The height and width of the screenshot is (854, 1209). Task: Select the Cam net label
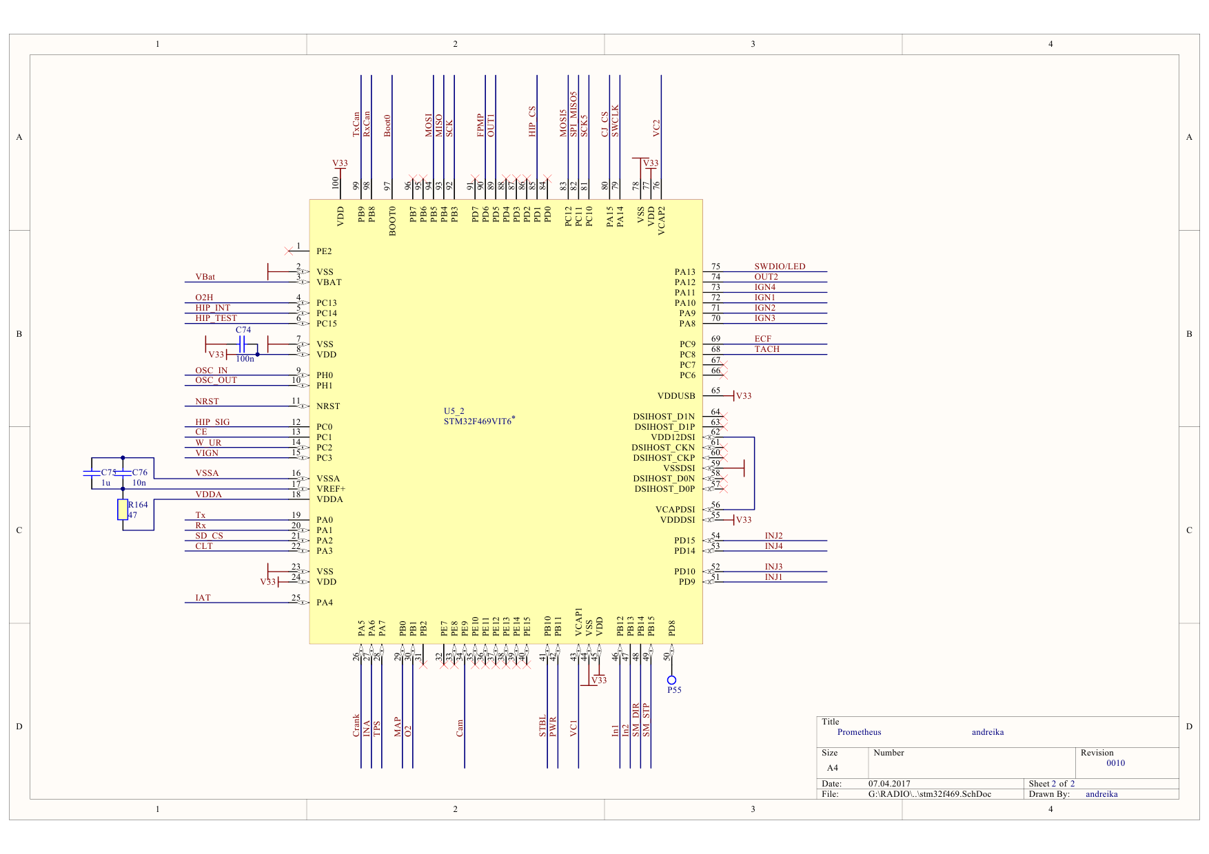pos(460,729)
